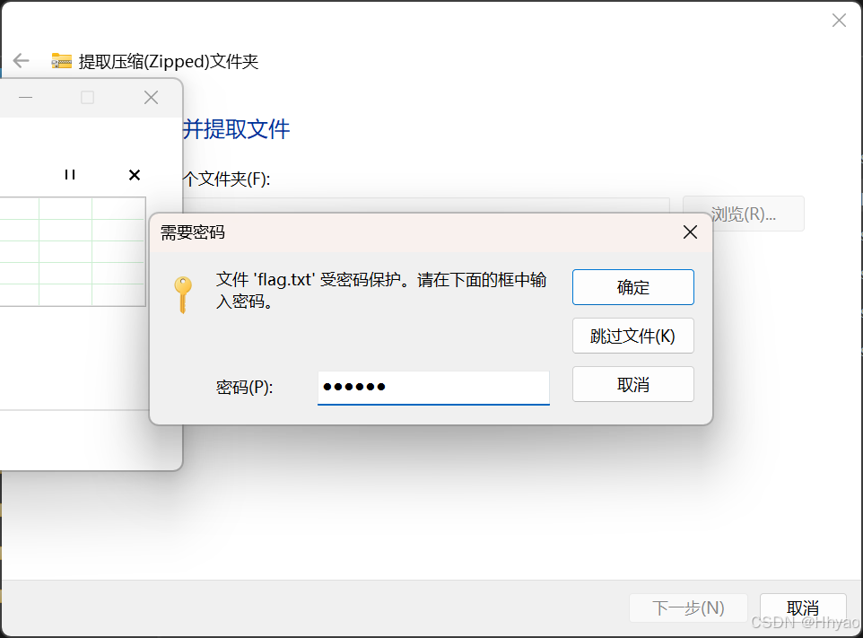
Task: Cancel the extraction with the bold X
Action: (135, 175)
